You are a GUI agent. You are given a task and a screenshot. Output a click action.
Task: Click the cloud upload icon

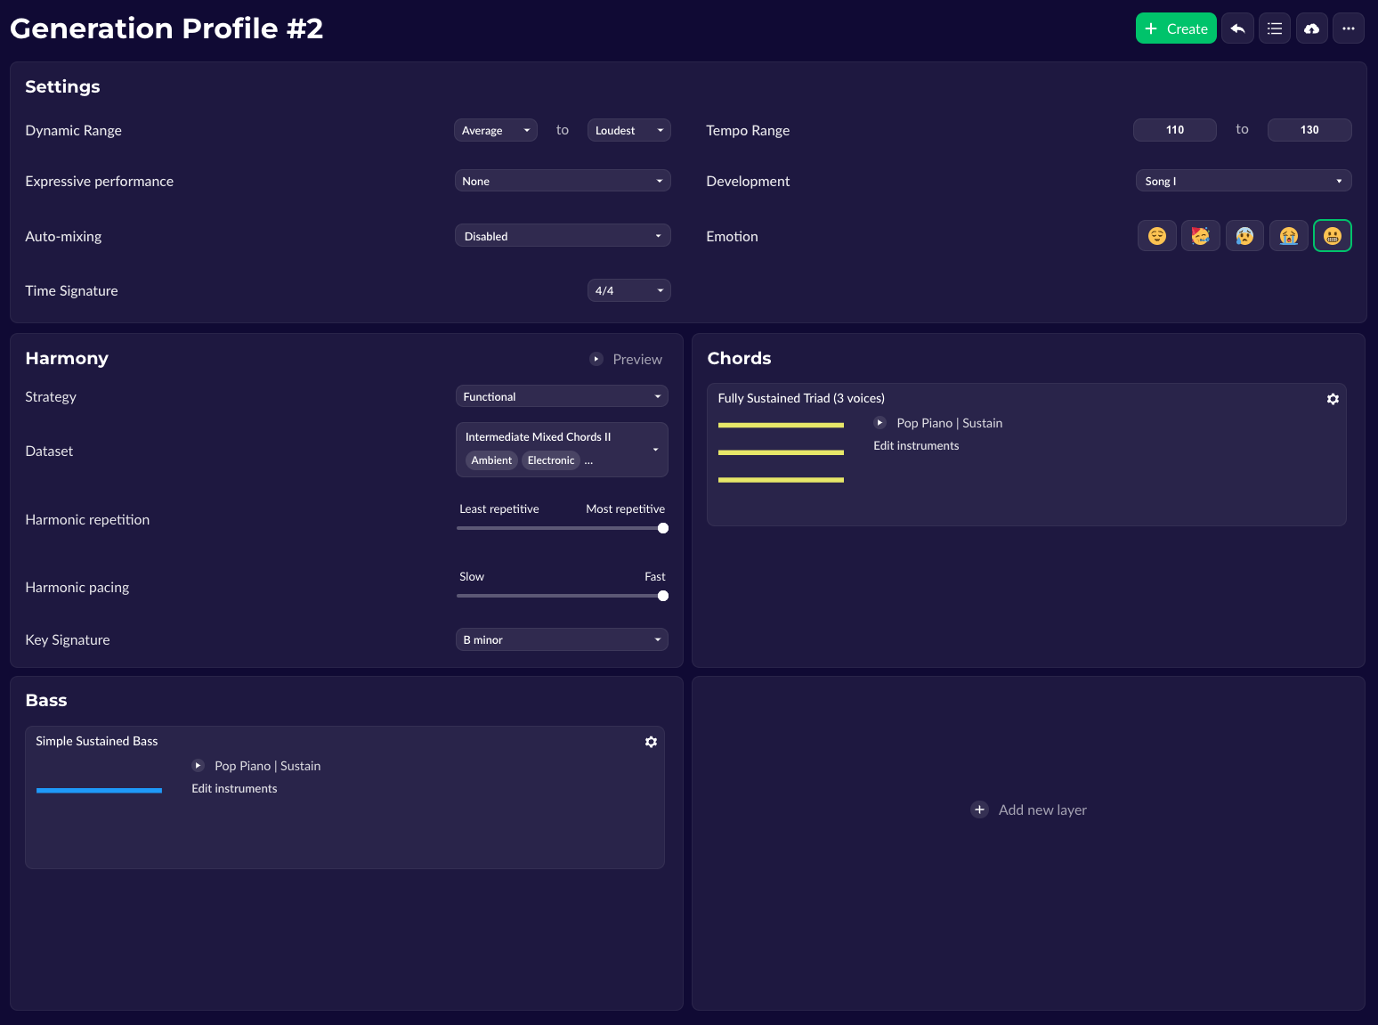(1311, 28)
